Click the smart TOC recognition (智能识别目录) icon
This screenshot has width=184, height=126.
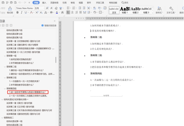point(42,25)
